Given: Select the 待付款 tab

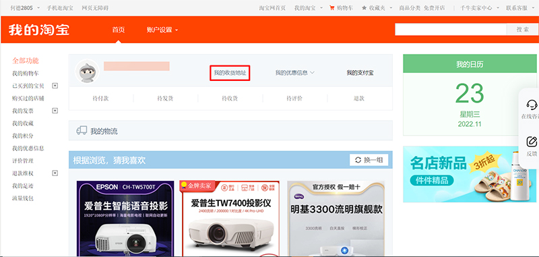Looking at the screenshot, I should 100,98.
